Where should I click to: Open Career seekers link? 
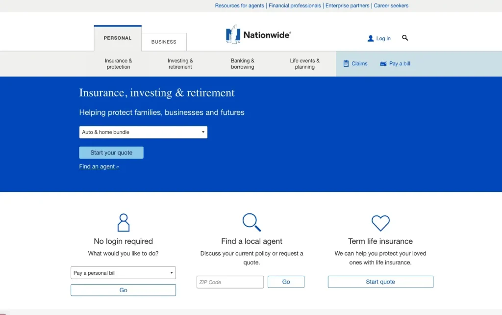click(391, 5)
